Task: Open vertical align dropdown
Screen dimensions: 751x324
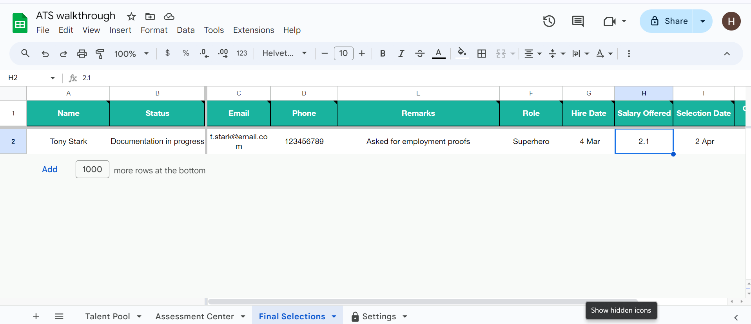Action: (557, 54)
